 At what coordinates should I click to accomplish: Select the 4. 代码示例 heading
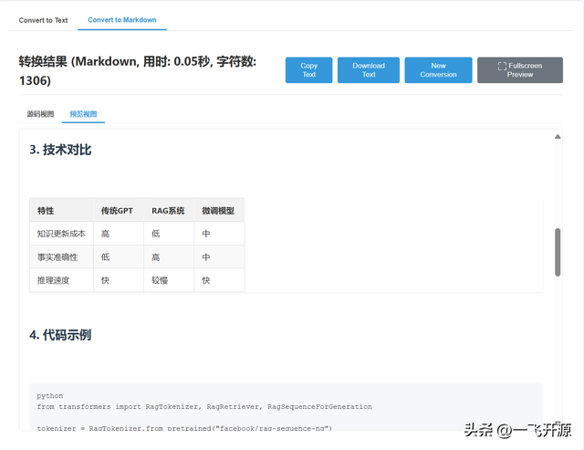[60, 334]
